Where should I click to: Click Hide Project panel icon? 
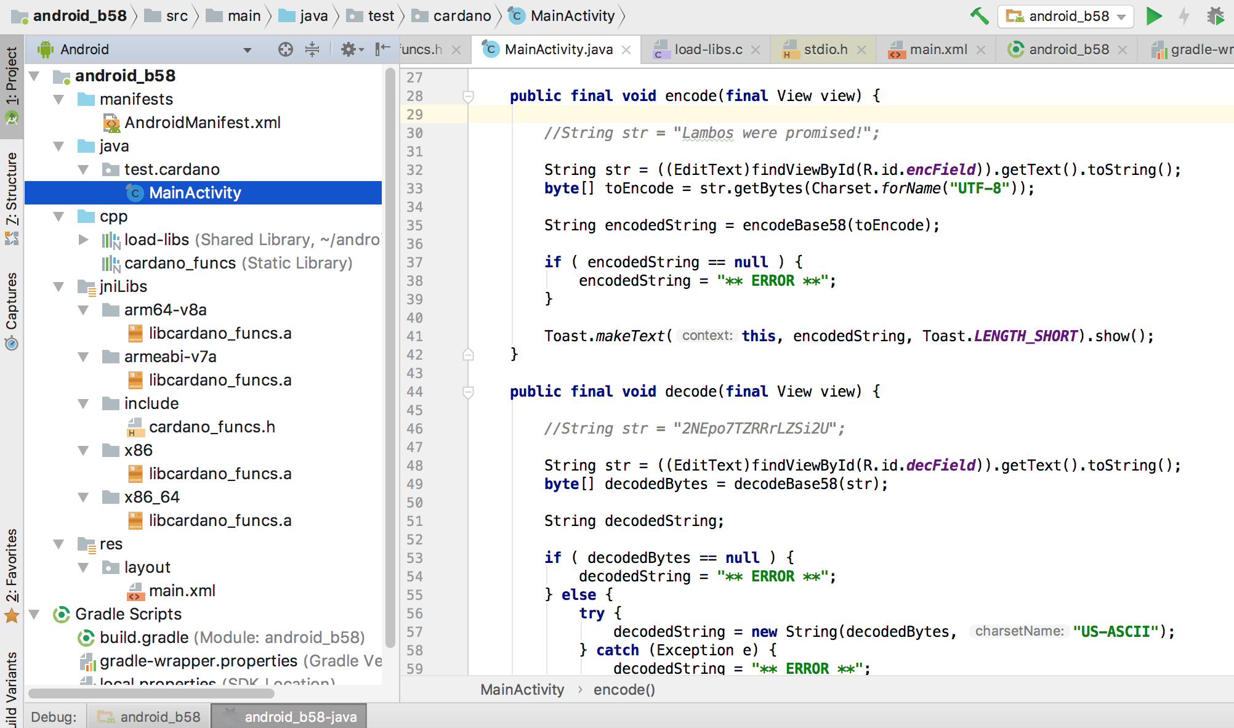click(x=383, y=49)
